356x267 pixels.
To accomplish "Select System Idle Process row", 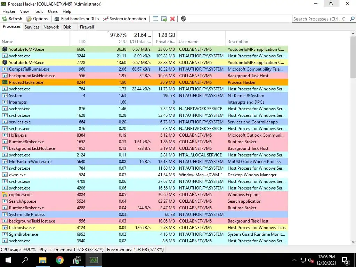I will [144, 214].
